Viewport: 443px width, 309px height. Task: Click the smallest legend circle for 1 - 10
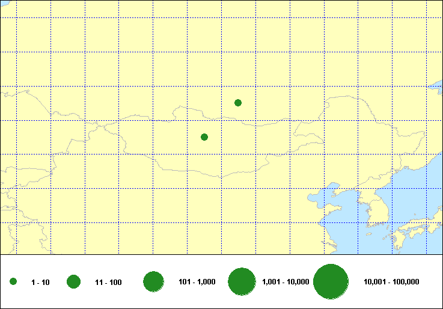click(13, 281)
